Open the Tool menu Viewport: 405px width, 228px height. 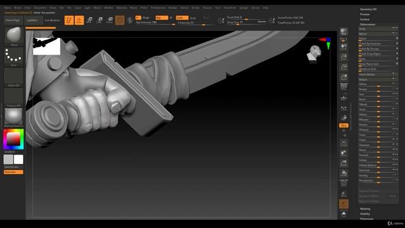pos(218,8)
